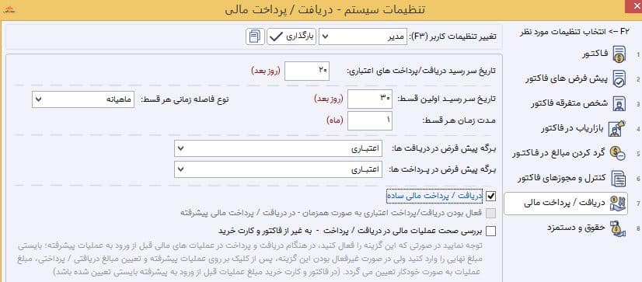The image size is (642, 282).
Task: Click the first installment field showing ۳۰
Action: pos(370,99)
